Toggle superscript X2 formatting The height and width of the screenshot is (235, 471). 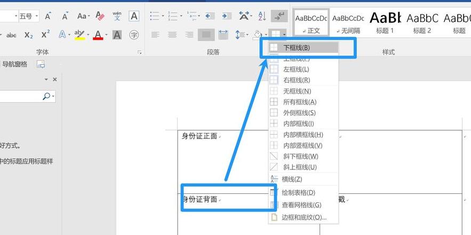(45, 35)
